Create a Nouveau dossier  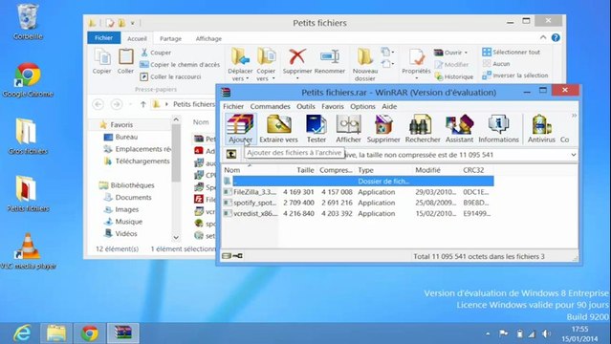pos(365,65)
